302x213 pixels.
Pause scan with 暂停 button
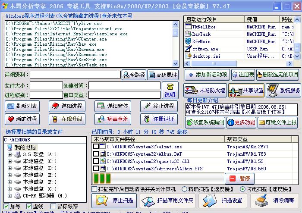pos(239,179)
